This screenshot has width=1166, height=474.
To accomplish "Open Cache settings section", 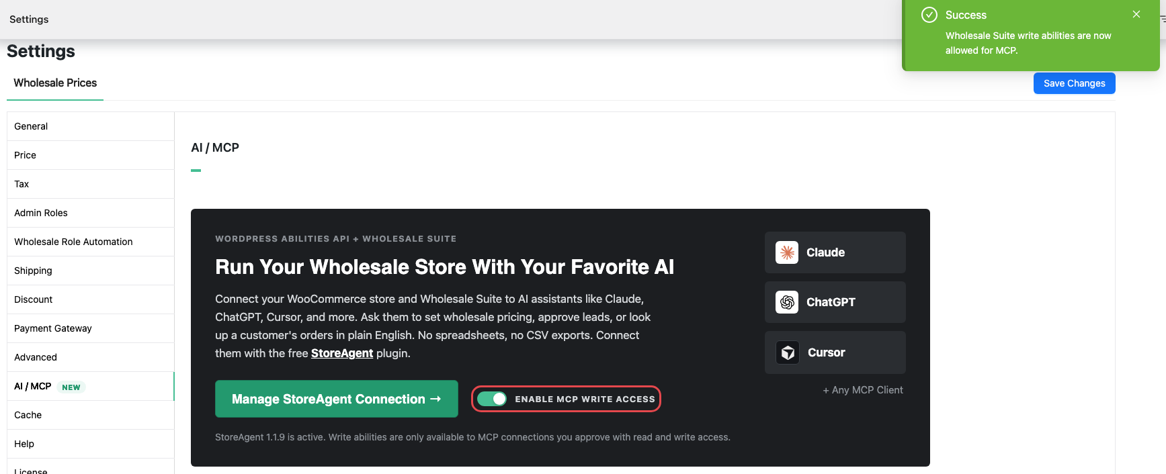I will click(91, 415).
